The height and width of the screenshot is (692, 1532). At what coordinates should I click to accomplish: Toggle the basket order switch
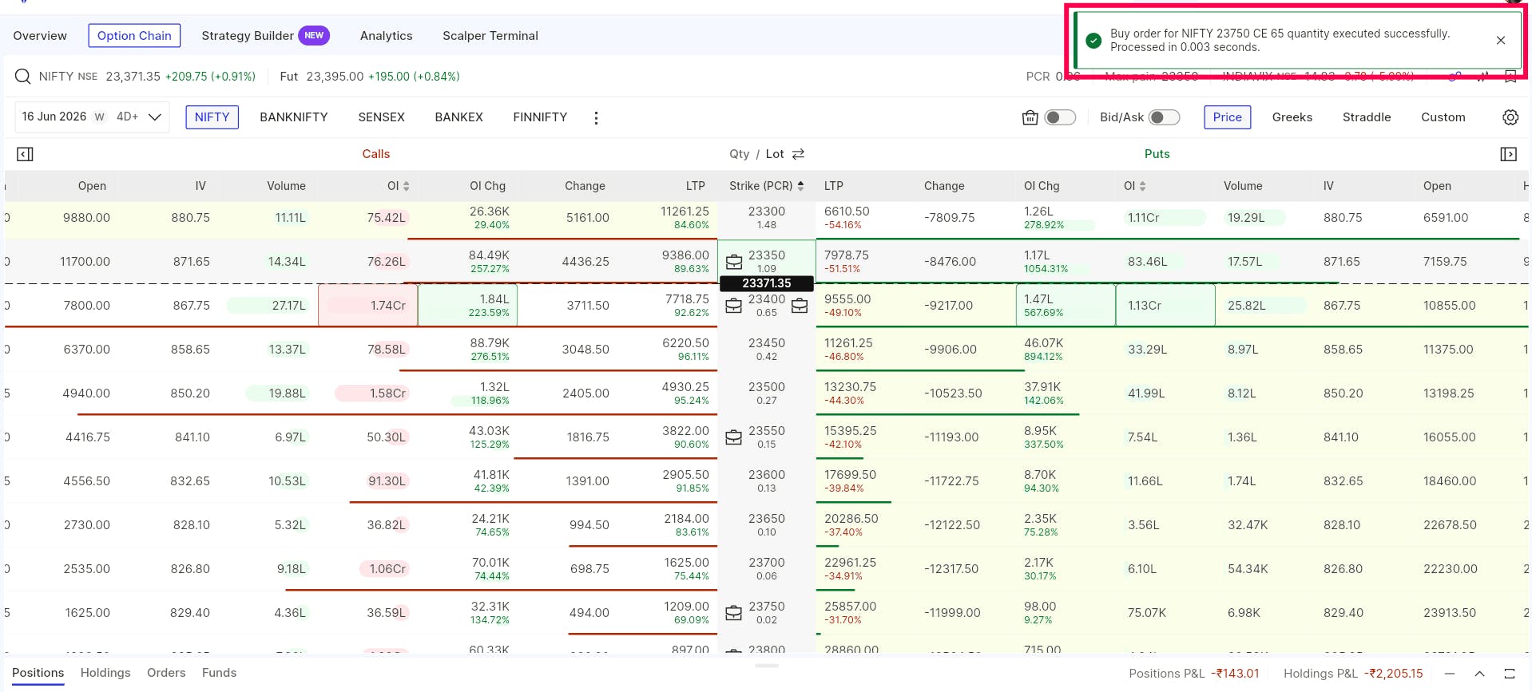point(1060,117)
